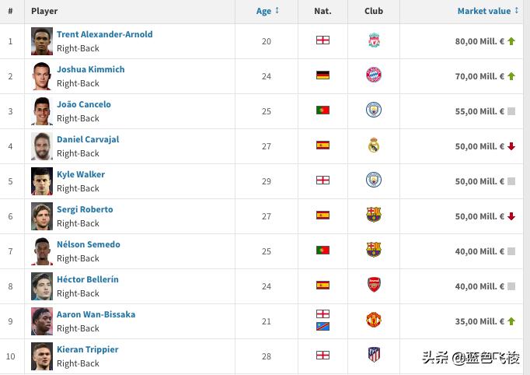Click Daniel Carvajal's Spanish flag icon
The image size is (530, 375).
(323, 145)
